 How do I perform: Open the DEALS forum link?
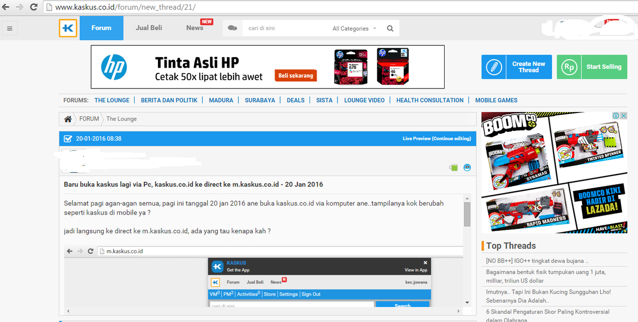[x=296, y=100]
